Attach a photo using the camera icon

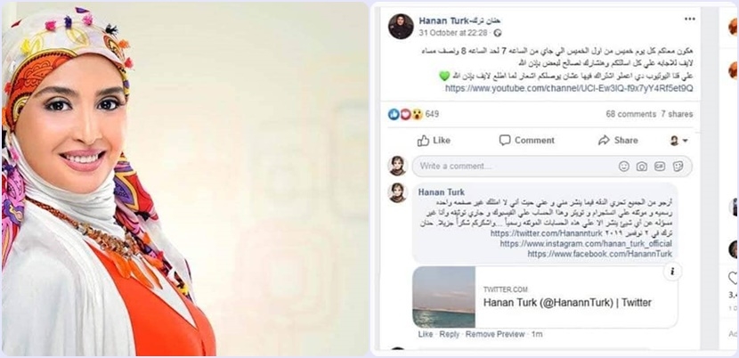(x=641, y=166)
